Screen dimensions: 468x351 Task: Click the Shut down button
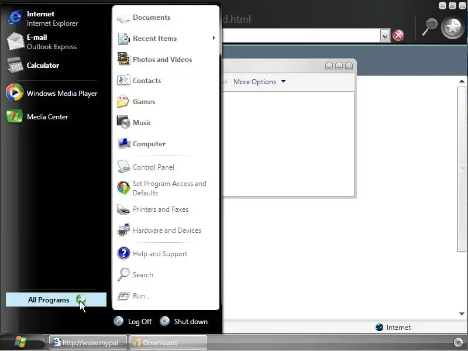[x=184, y=321]
